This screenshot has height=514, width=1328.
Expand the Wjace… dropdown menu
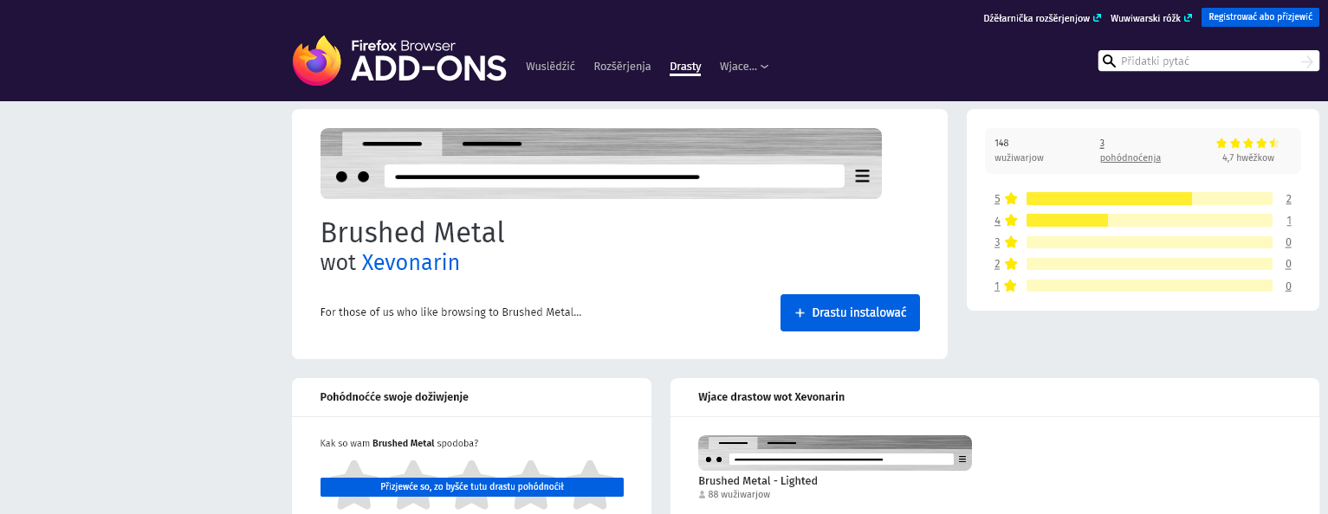tap(744, 67)
